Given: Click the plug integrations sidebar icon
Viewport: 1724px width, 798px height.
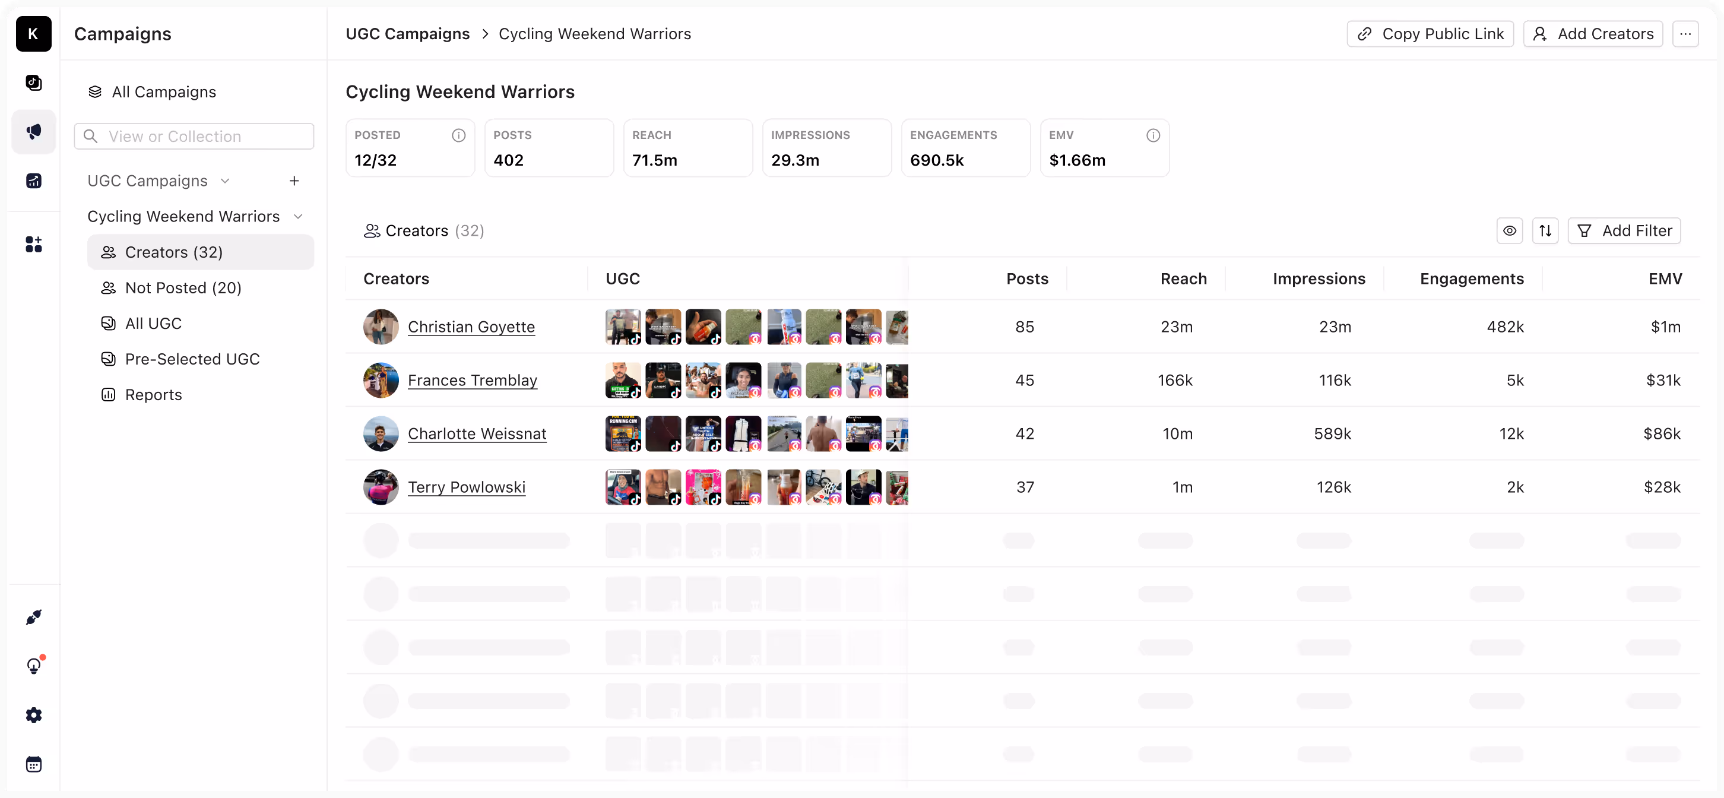Looking at the screenshot, I should (33, 616).
